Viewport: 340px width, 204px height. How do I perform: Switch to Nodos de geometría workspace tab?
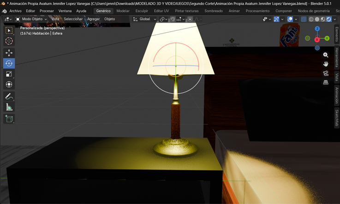pyautogui.click(x=314, y=11)
